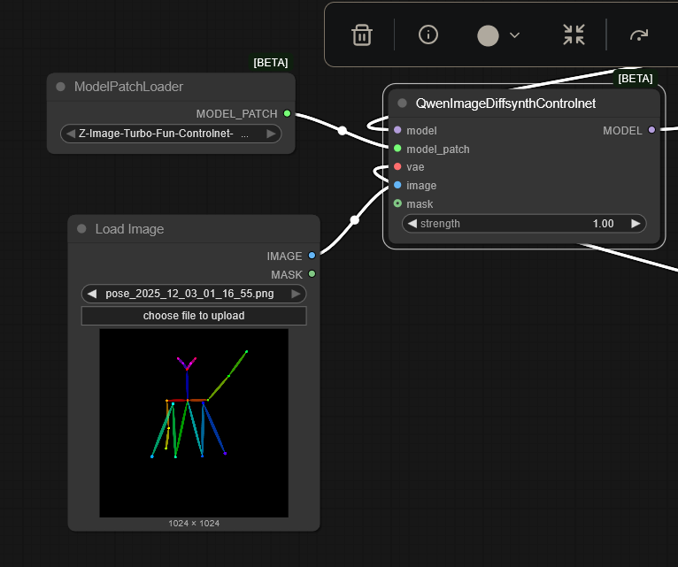The height and width of the screenshot is (567, 678).
Task: Select previous model patch with left arrow
Action: [x=71, y=134]
